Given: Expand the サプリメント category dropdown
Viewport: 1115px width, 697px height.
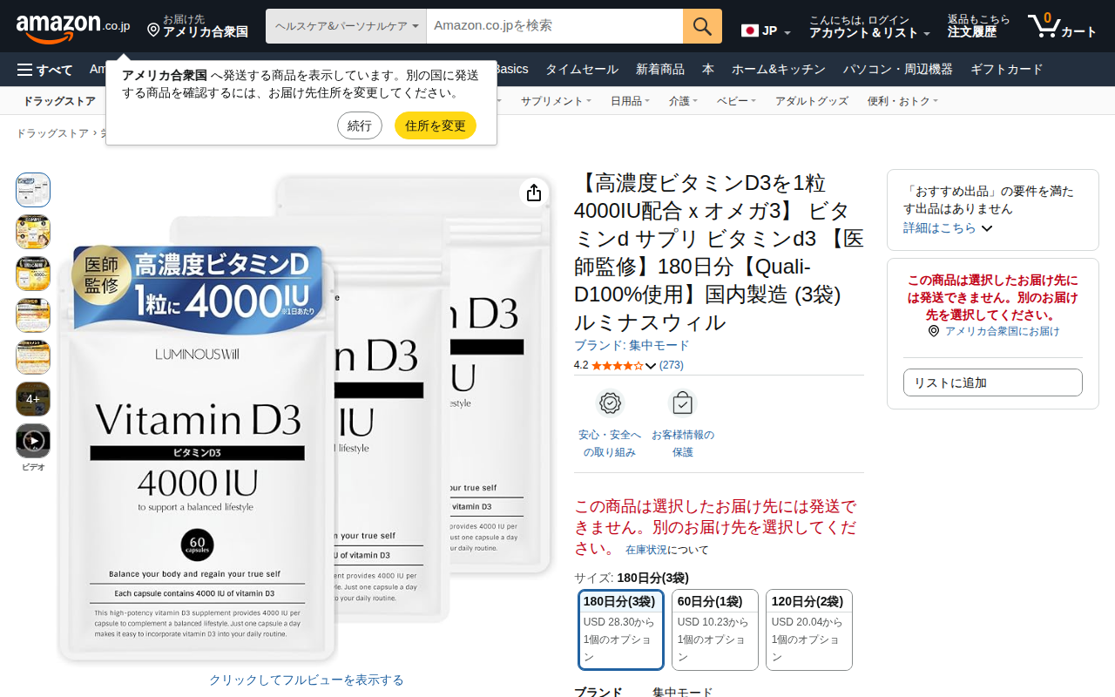Looking at the screenshot, I should click(556, 101).
